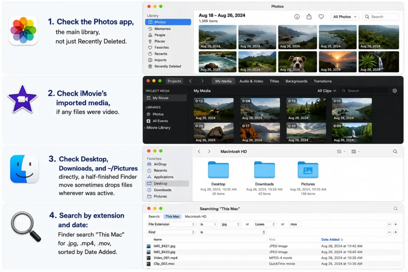408x272 pixels.
Task: Select the 0:09 waterfall clip in iMovie
Action: (x=352, y=133)
